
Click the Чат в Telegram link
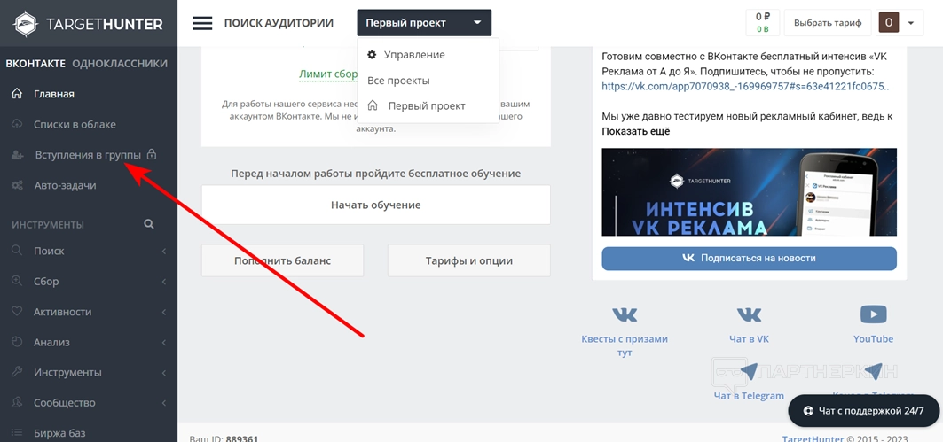(x=749, y=396)
